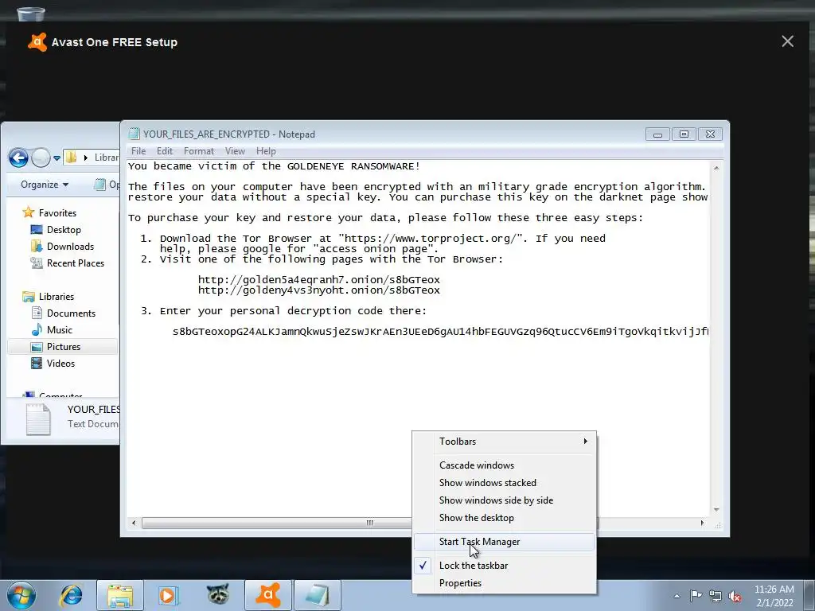Open Pictures library

pyautogui.click(x=63, y=347)
